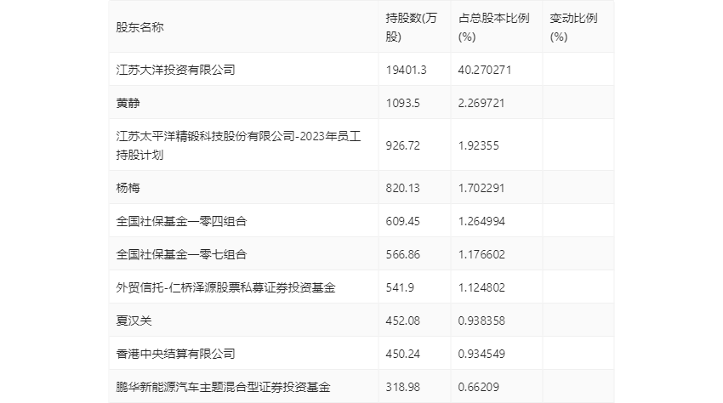Select holding value 609.45
The image size is (723, 403).
[x=402, y=221]
